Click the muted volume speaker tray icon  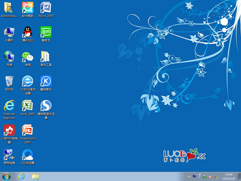tap(210, 177)
